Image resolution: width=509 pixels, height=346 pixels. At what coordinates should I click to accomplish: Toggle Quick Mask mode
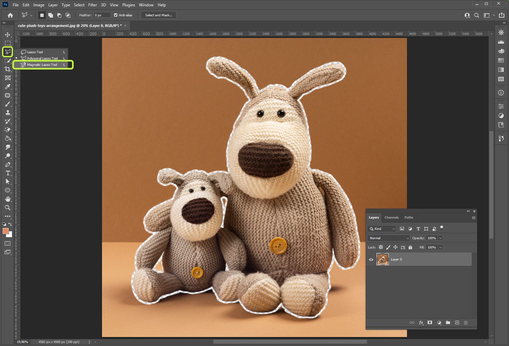coord(7,244)
